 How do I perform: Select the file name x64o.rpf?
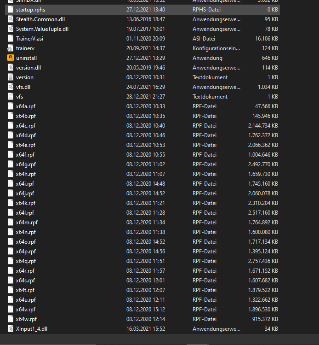click(26, 242)
